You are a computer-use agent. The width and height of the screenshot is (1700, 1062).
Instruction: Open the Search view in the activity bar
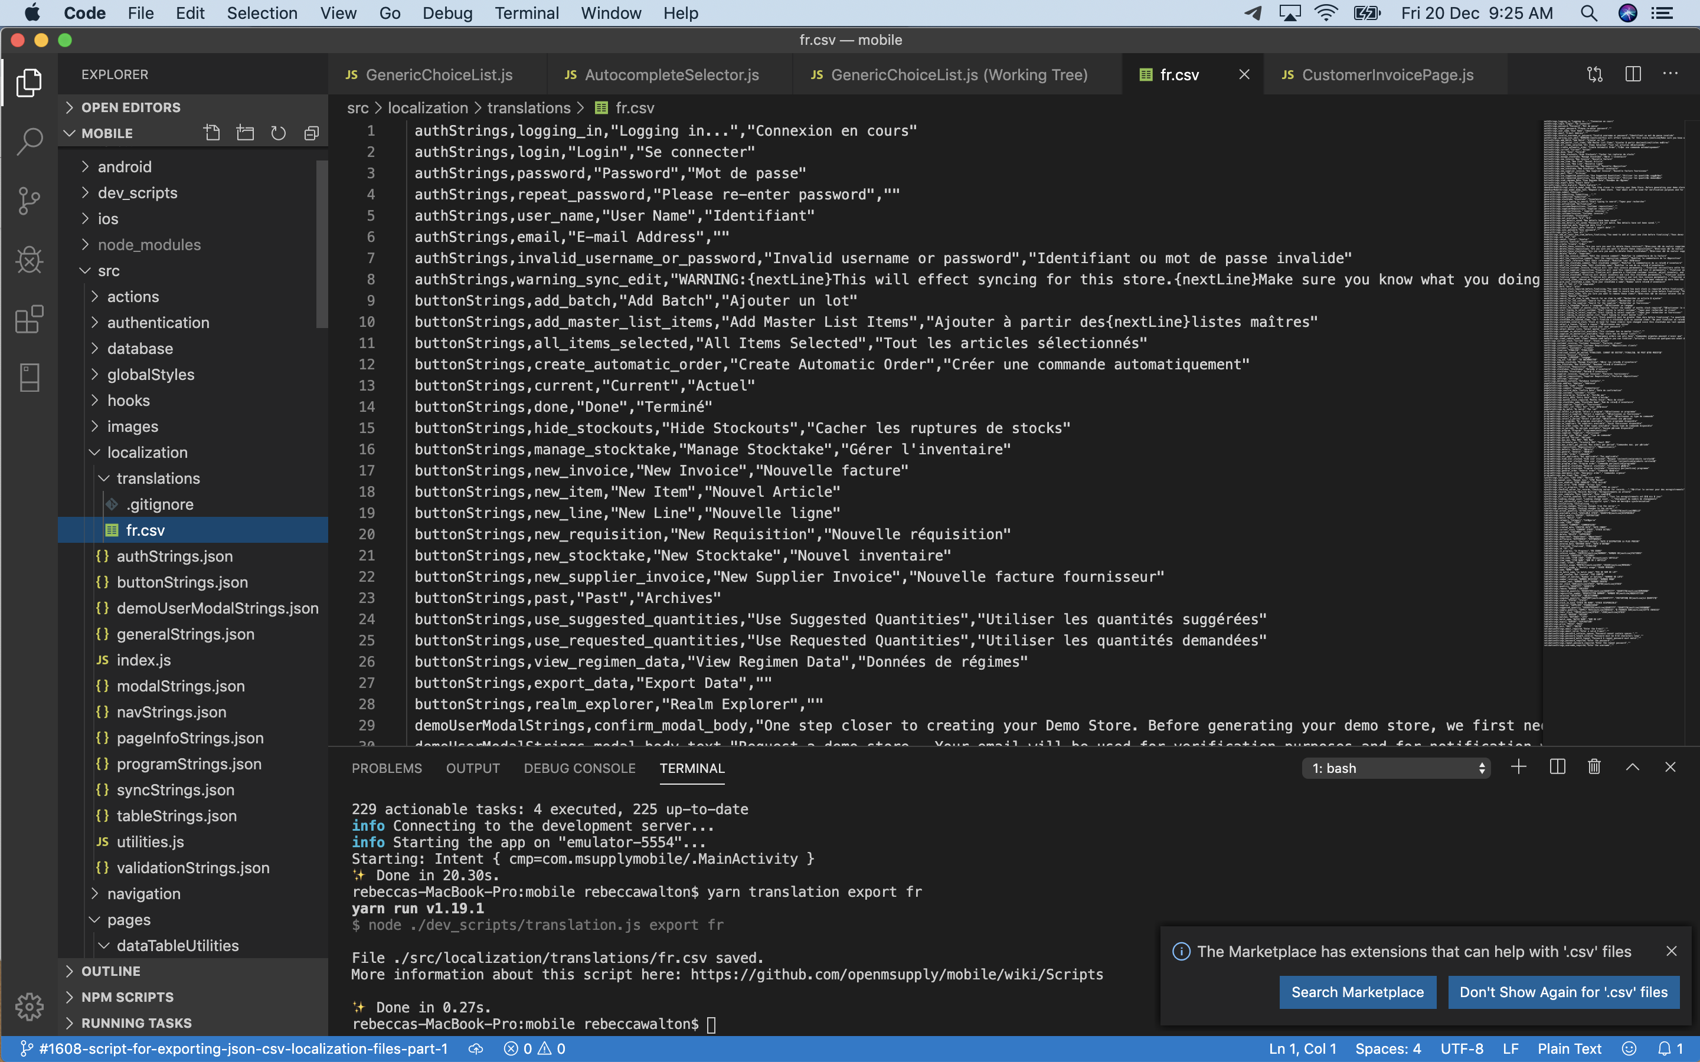click(29, 140)
